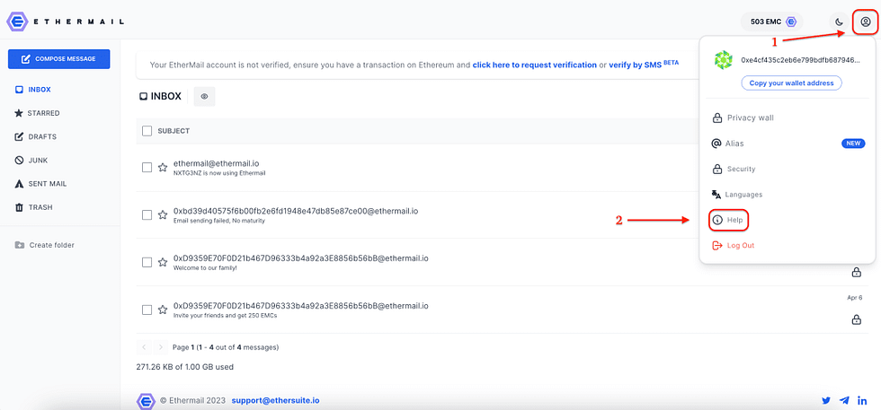This screenshot has width=881, height=410.
Task: Click the footer EtherMail logo
Action: click(x=146, y=400)
